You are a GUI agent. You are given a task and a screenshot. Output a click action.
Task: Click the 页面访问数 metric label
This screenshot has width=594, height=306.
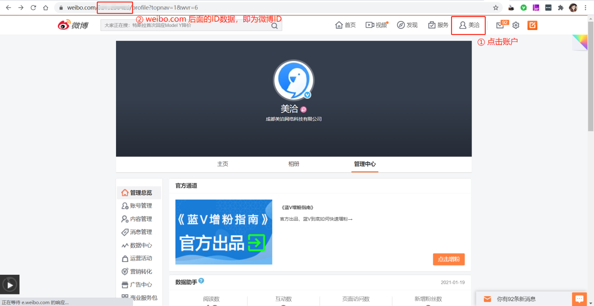(x=356, y=299)
